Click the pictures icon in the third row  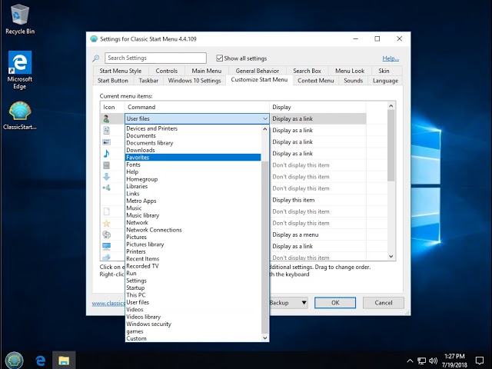[x=106, y=141]
